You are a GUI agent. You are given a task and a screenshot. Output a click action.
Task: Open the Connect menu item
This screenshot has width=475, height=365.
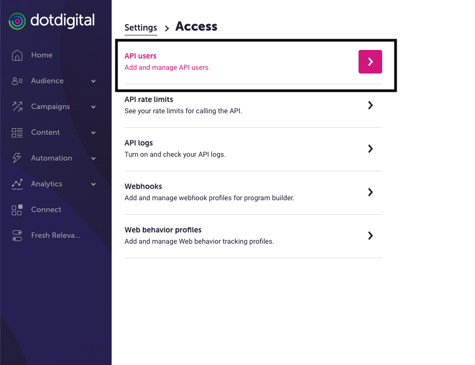[x=46, y=210]
